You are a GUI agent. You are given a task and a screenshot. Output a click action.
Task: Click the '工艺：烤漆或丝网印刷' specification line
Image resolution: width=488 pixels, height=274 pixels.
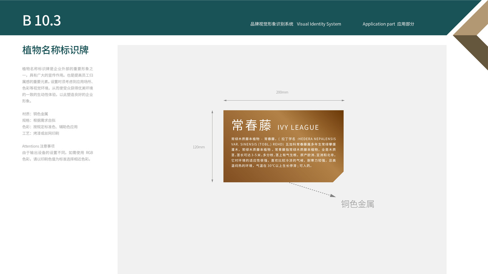coord(41,133)
